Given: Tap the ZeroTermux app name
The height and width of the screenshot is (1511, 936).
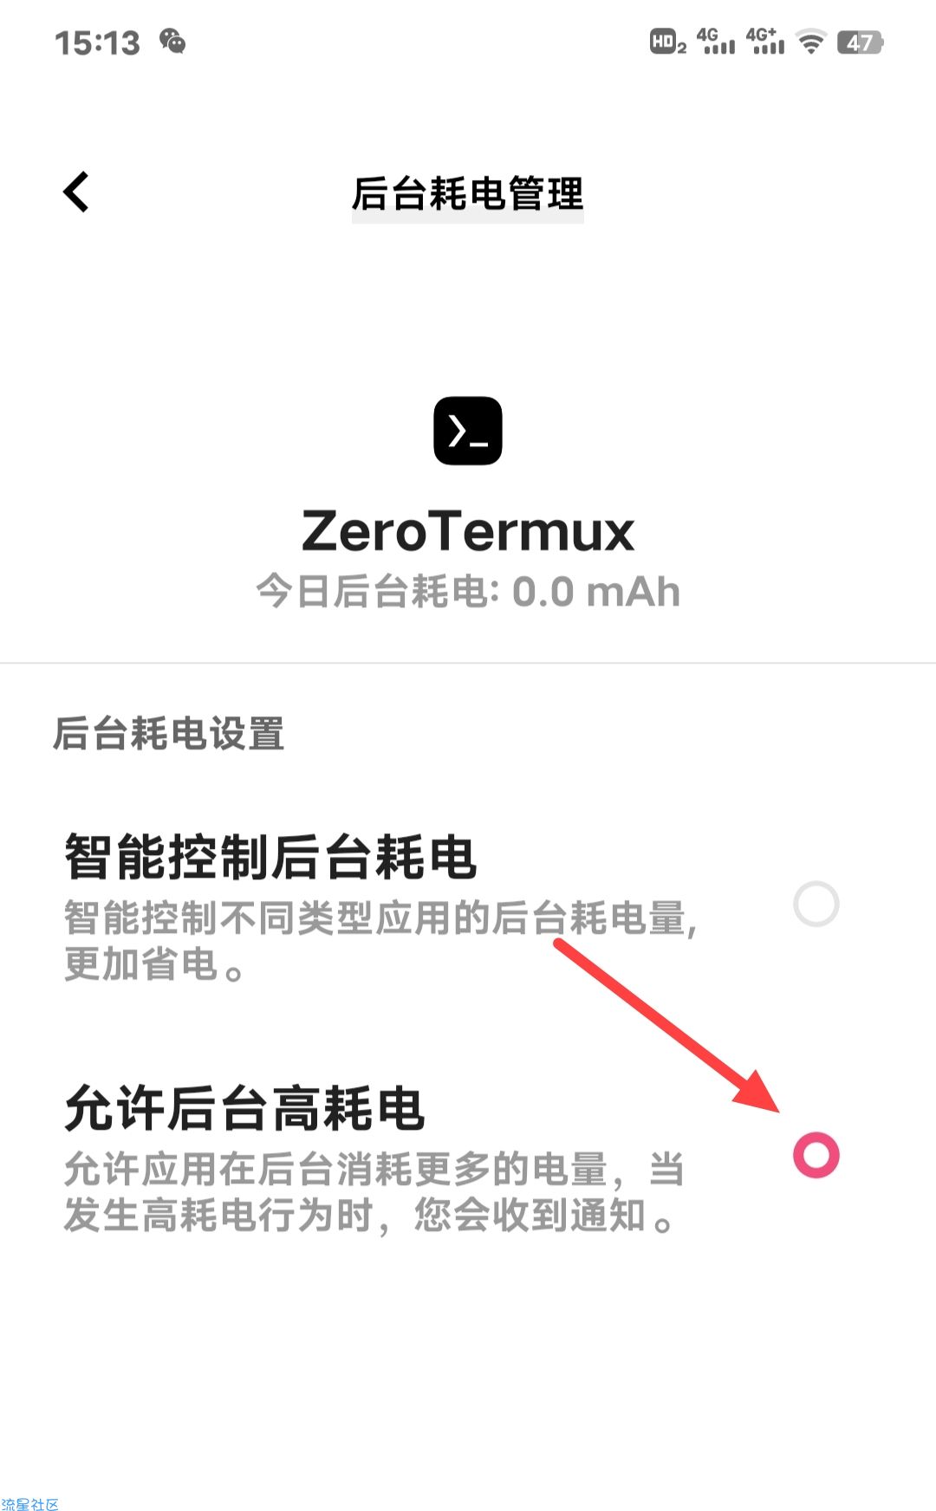Looking at the screenshot, I should coord(468,530).
